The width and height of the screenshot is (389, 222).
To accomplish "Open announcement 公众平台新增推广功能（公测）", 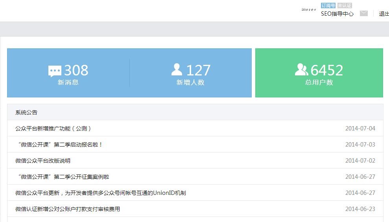I will click(53, 128).
